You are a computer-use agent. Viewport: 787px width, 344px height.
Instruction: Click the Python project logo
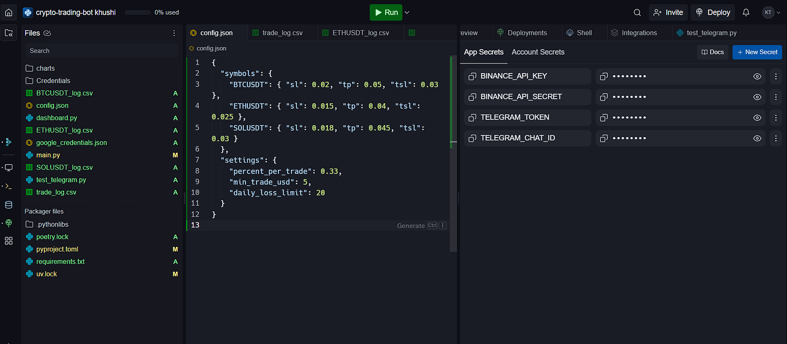click(27, 12)
